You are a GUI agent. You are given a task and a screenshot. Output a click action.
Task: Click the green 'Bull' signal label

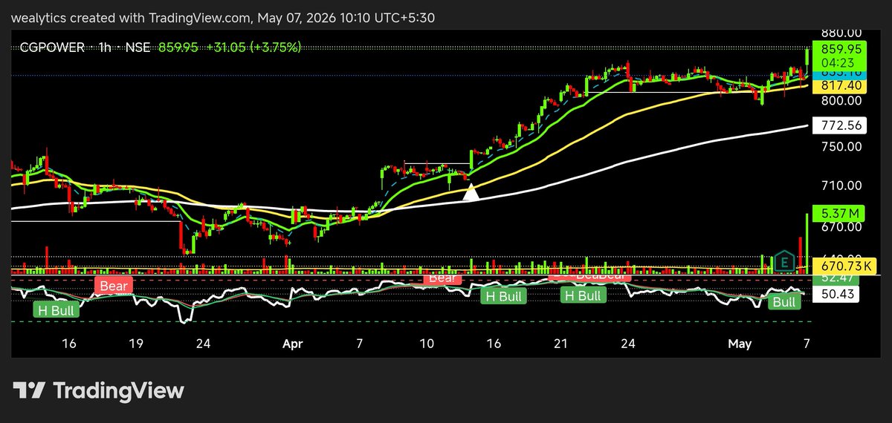pos(784,302)
